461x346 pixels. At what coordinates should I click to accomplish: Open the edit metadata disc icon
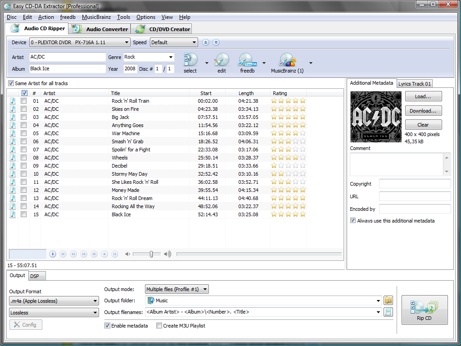(221, 60)
